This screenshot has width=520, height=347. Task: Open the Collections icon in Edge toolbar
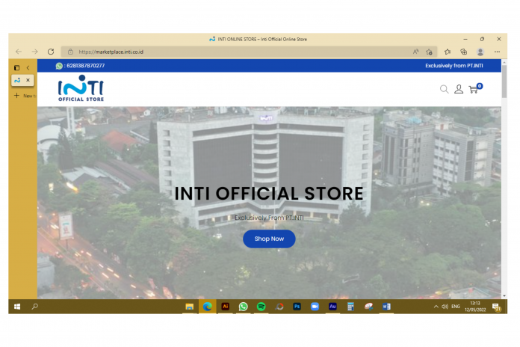pos(463,52)
